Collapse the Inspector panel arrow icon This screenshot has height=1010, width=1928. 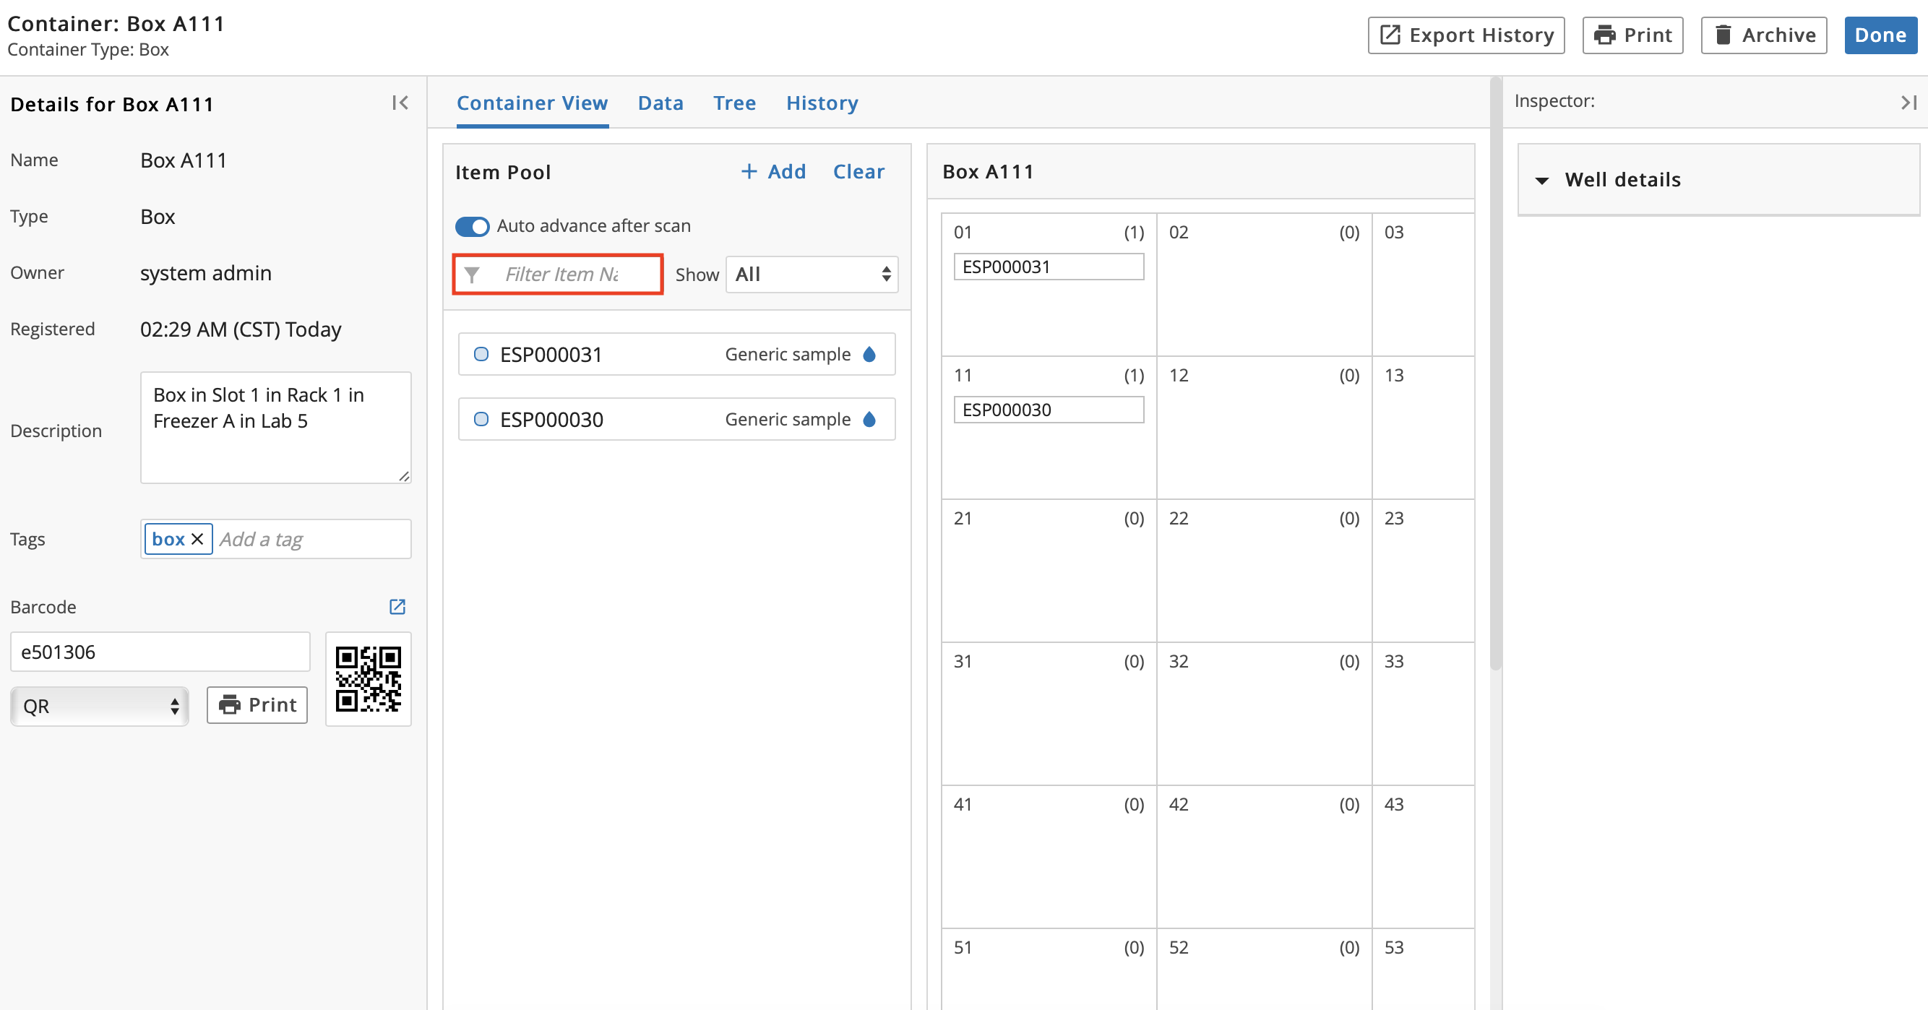click(1908, 103)
